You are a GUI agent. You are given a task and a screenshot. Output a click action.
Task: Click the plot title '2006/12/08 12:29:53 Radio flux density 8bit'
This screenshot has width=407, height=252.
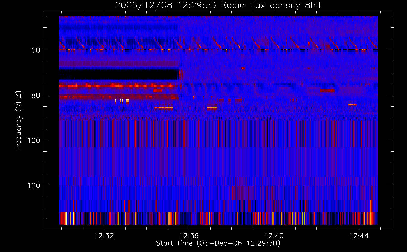point(218,5)
